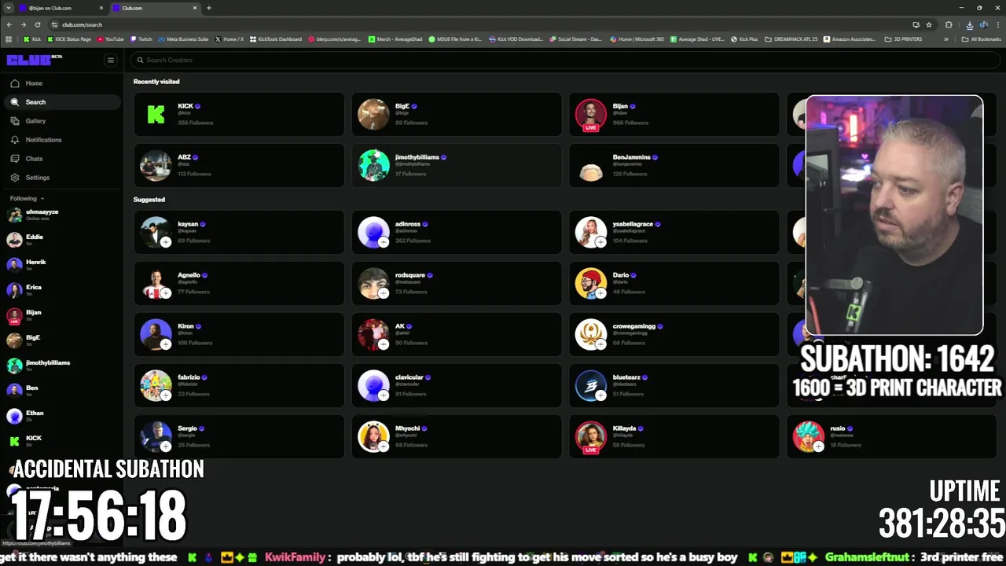
Task: Follow Agnello with the plus icon
Action: click(166, 293)
